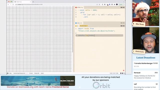Close the CodePen browser tab
This screenshot has height=90, width=160.
[30, 2]
